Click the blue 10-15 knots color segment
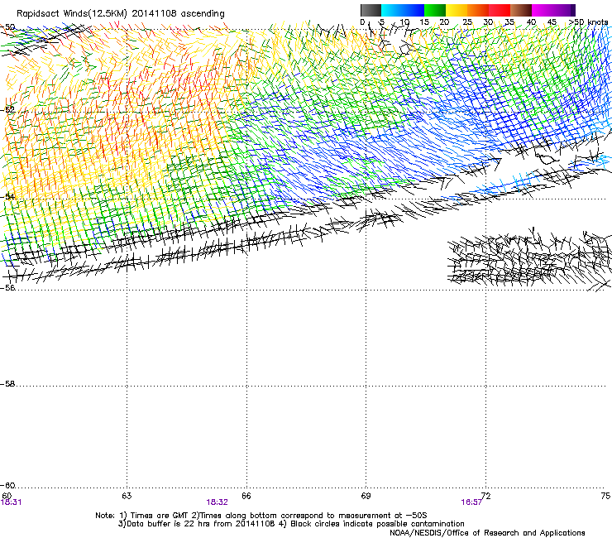Screen dimensions: 612x538 [x=414, y=10]
